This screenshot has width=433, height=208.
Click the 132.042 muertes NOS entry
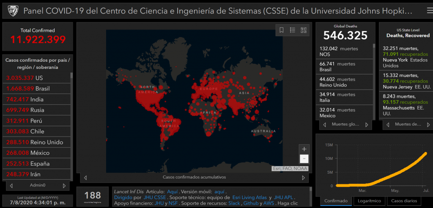344,52
